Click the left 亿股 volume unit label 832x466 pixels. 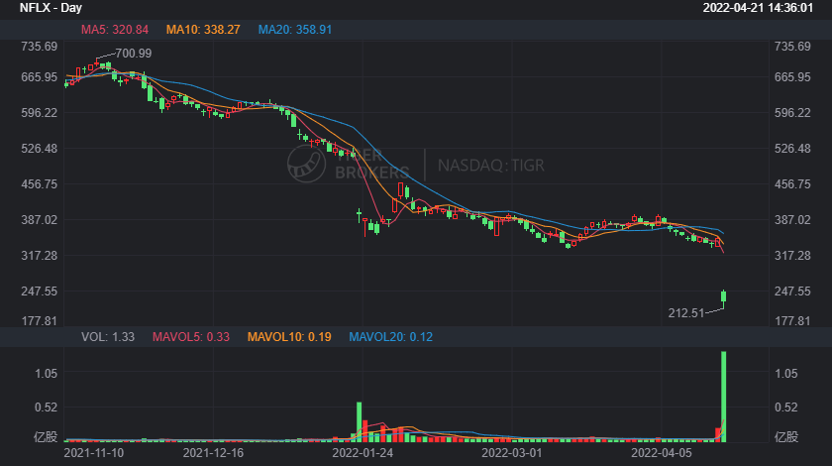point(46,437)
